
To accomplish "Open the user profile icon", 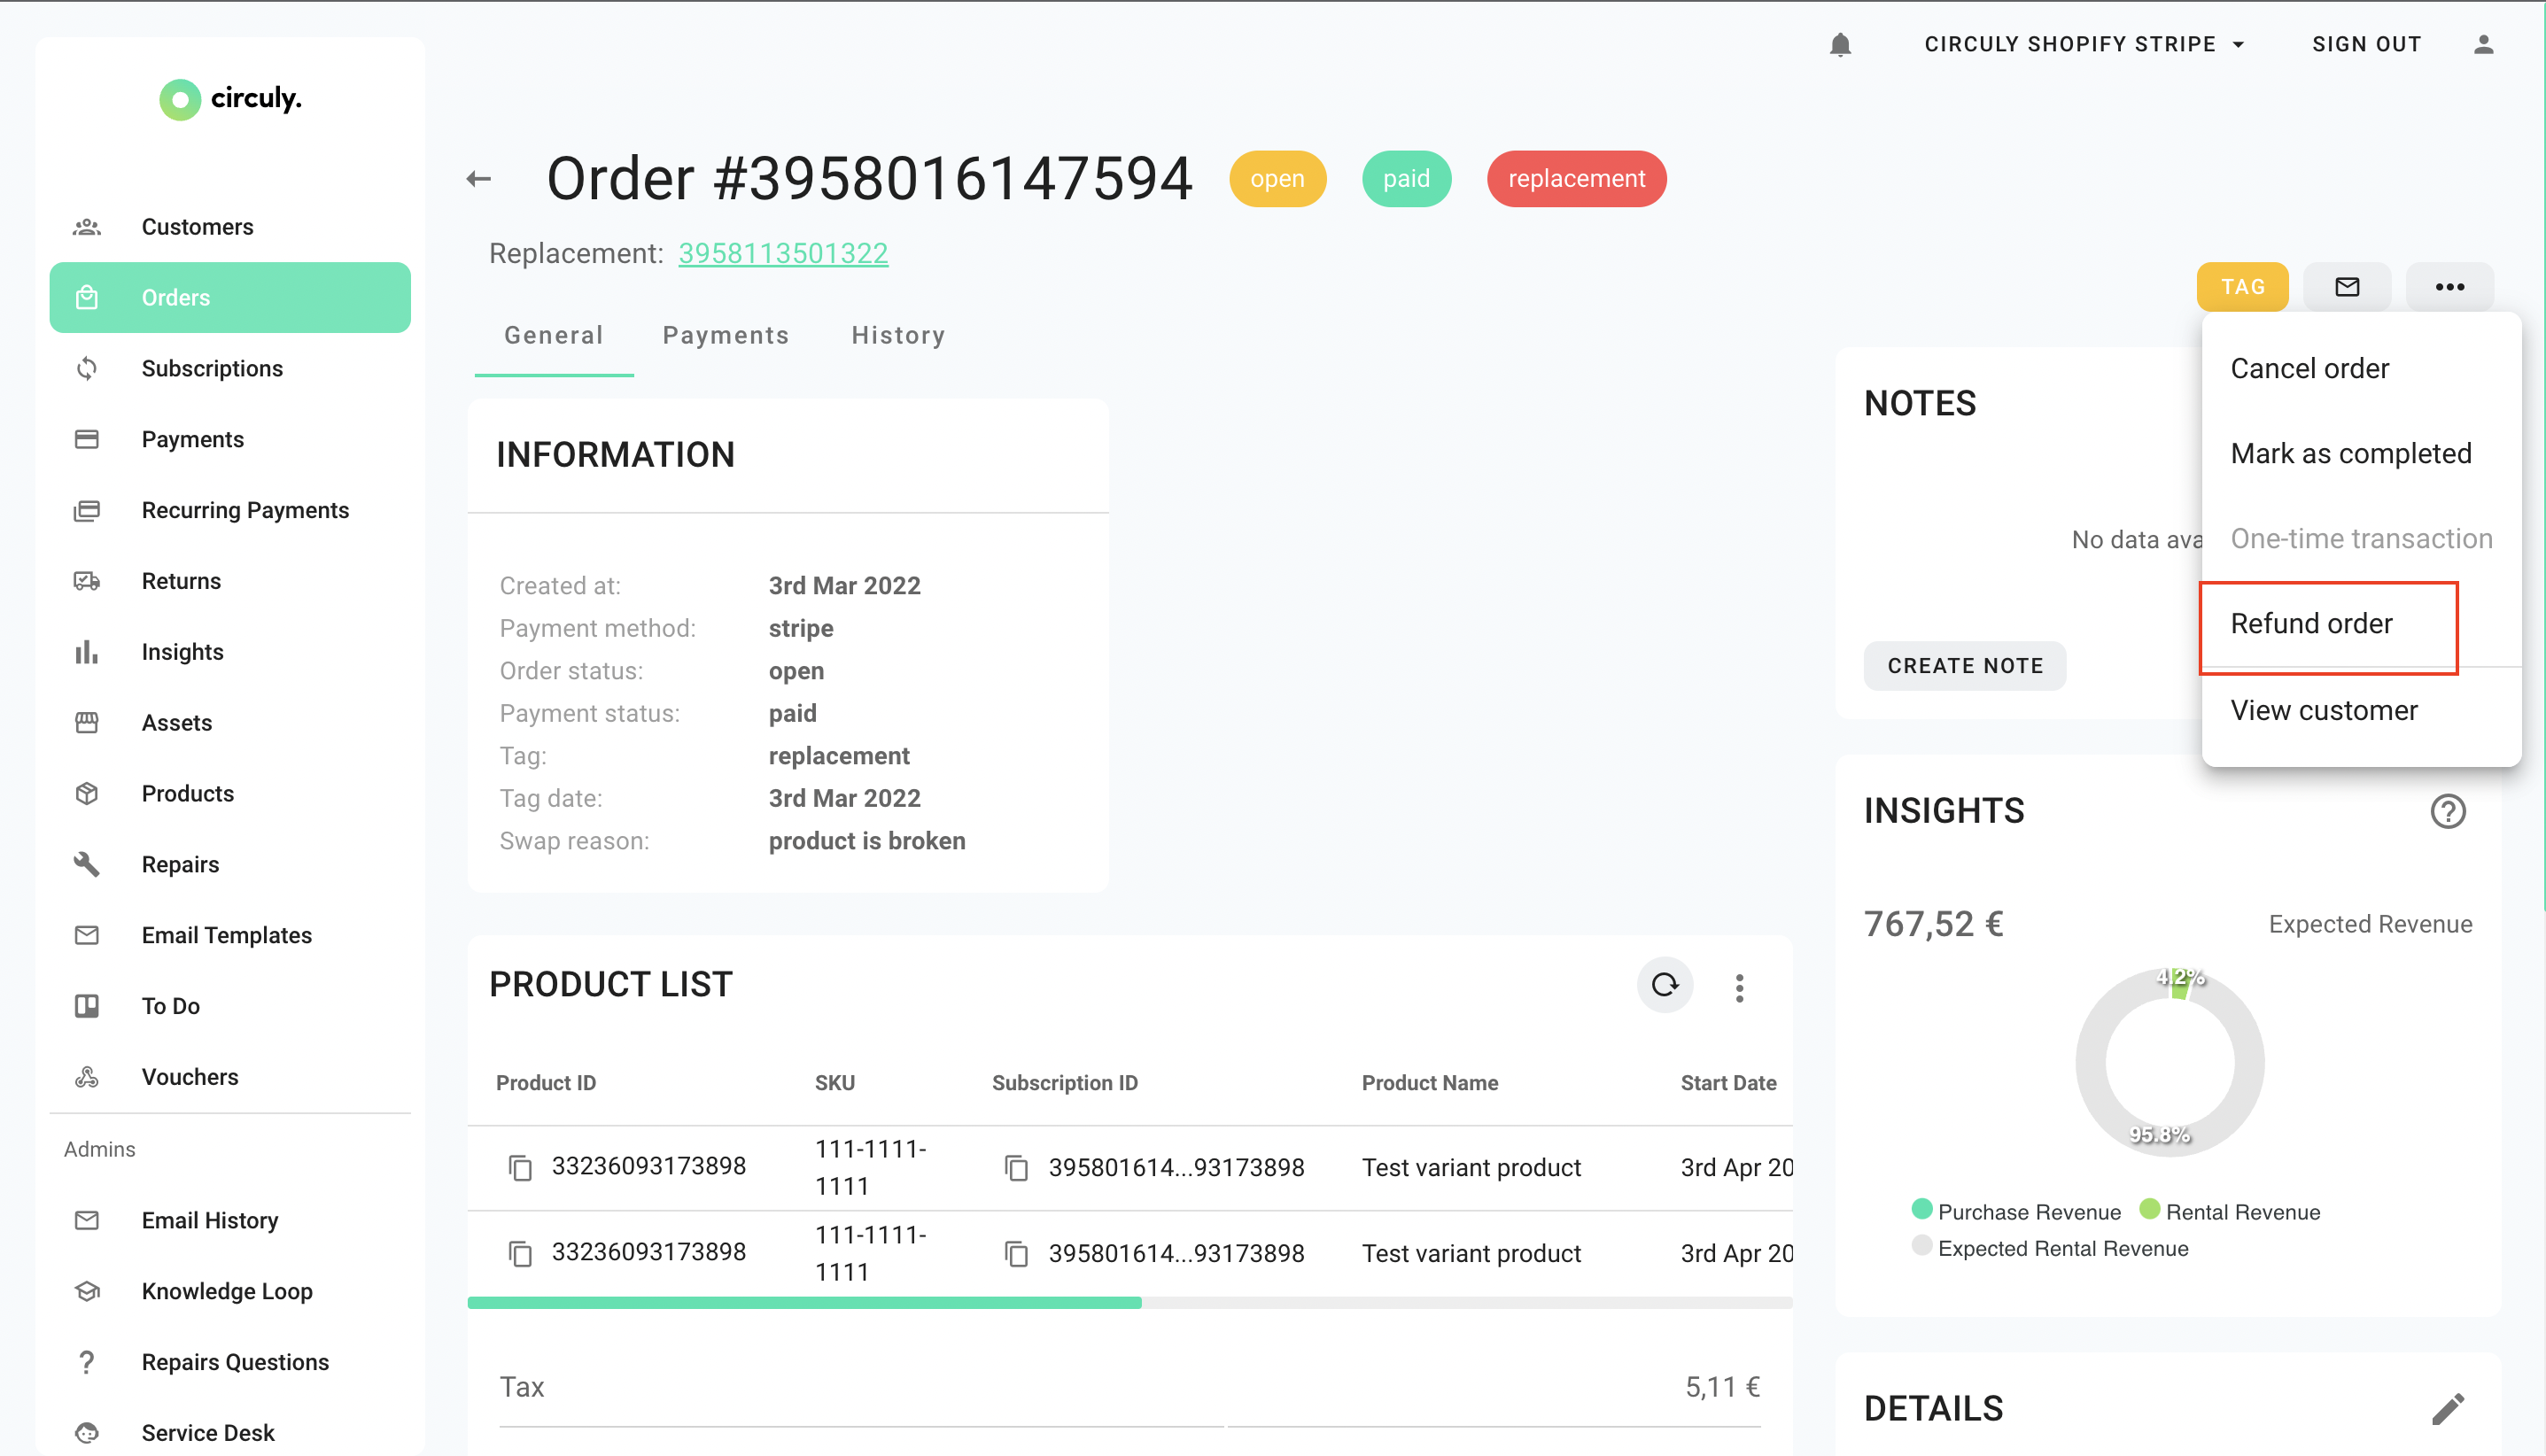I will [x=2483, y=44].
